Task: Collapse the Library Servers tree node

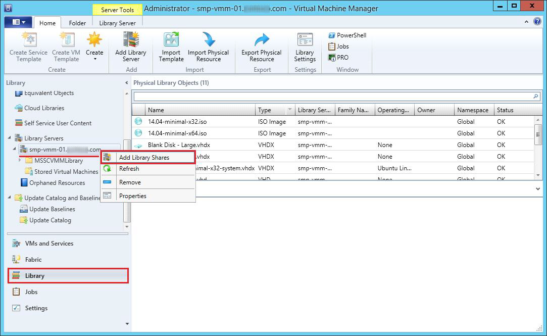Action: click(11, 138)
